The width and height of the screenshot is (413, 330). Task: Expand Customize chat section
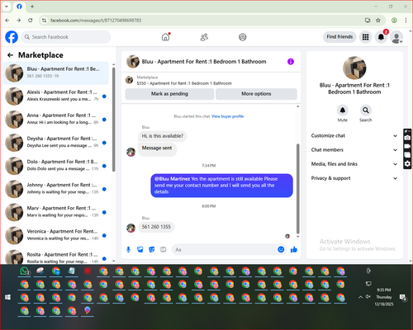point(354,135)
